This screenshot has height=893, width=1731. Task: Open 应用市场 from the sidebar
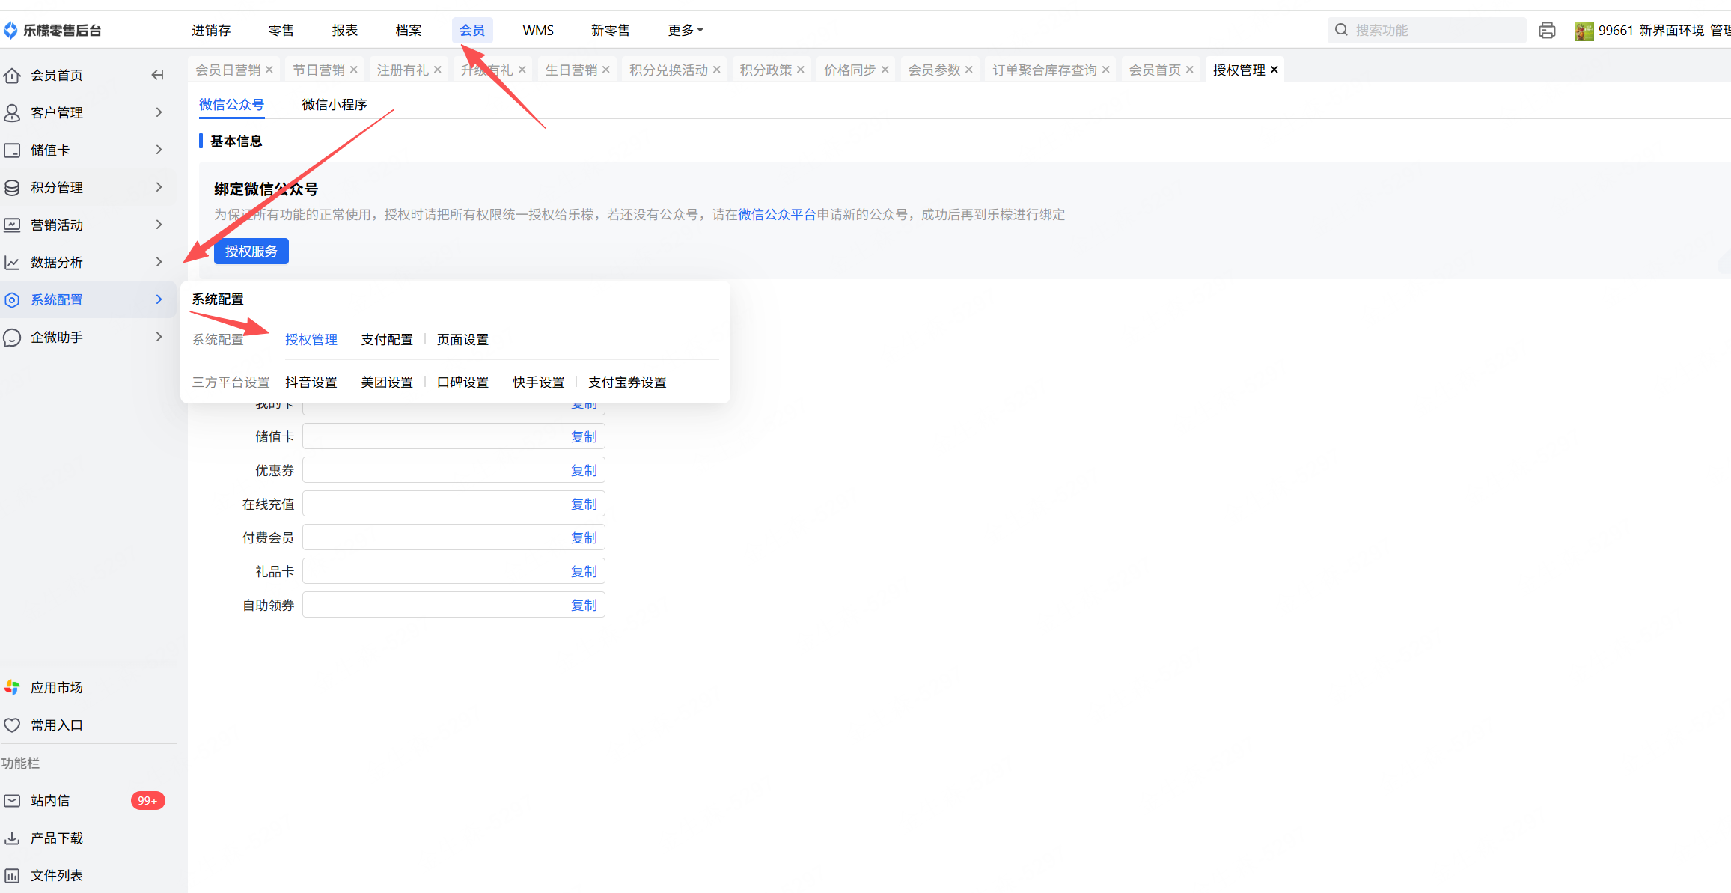[x=56, y=687]
